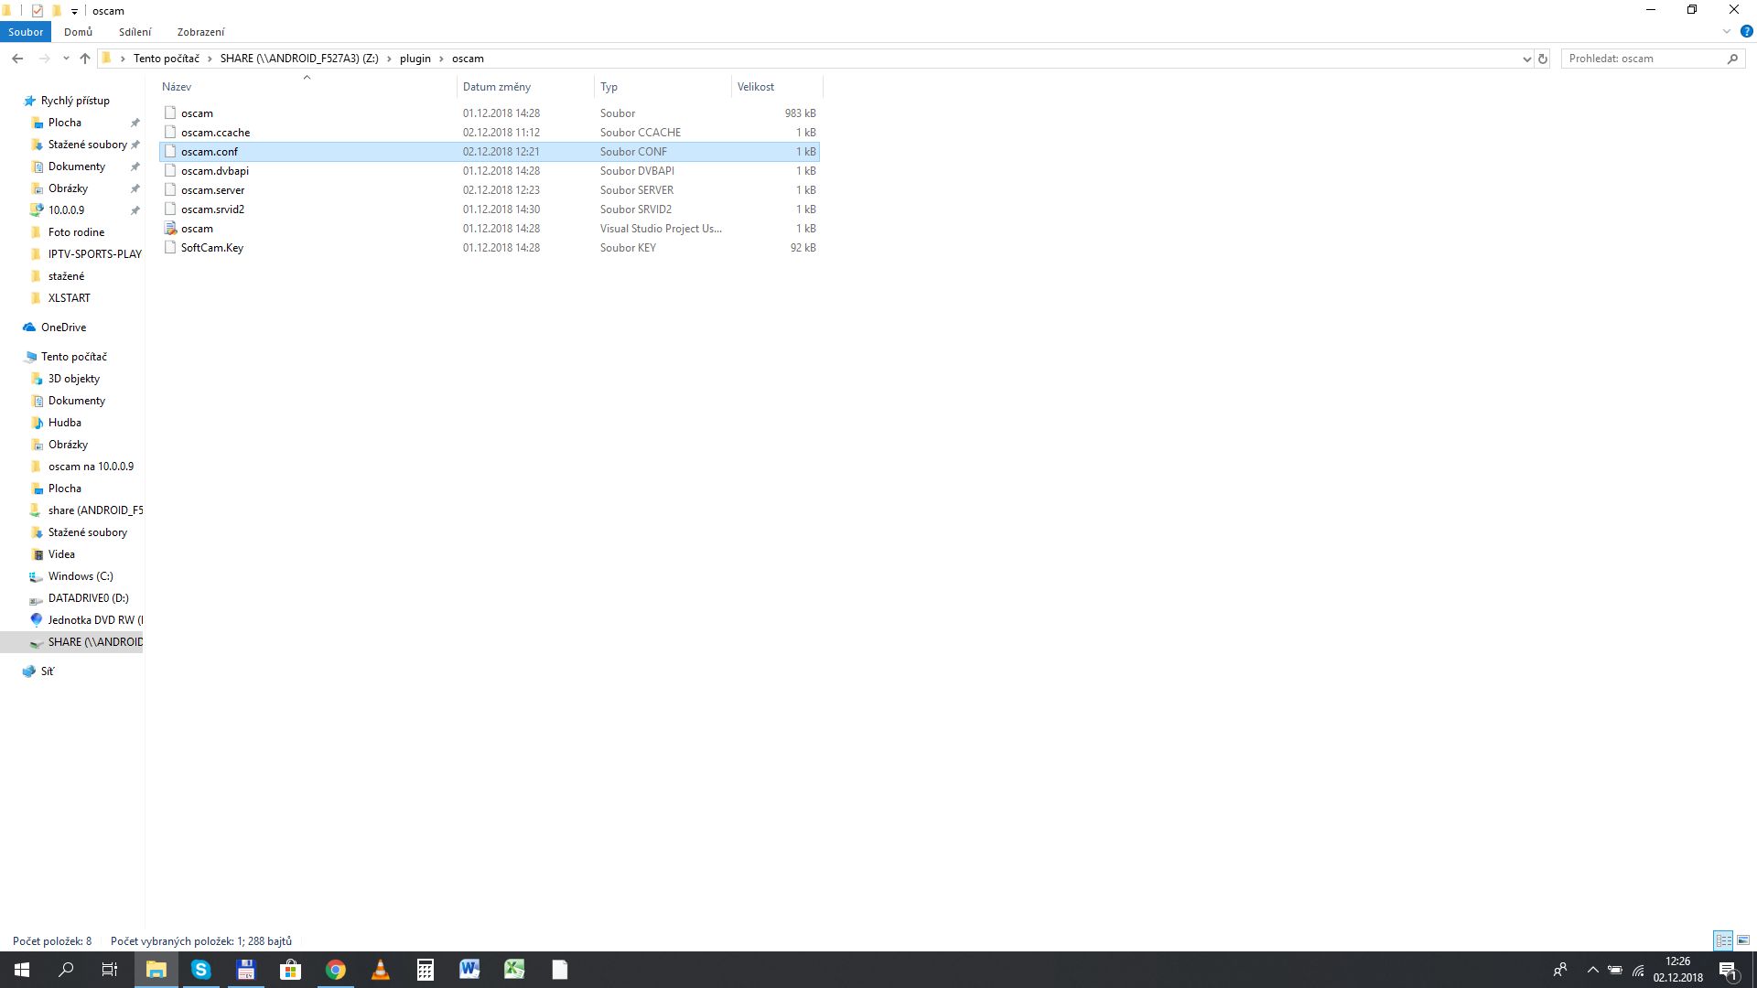Launch Google Chrome from taskbar
Viewport: 1757px width, 988px height.
pyautogui.click(x=336, y=970)
